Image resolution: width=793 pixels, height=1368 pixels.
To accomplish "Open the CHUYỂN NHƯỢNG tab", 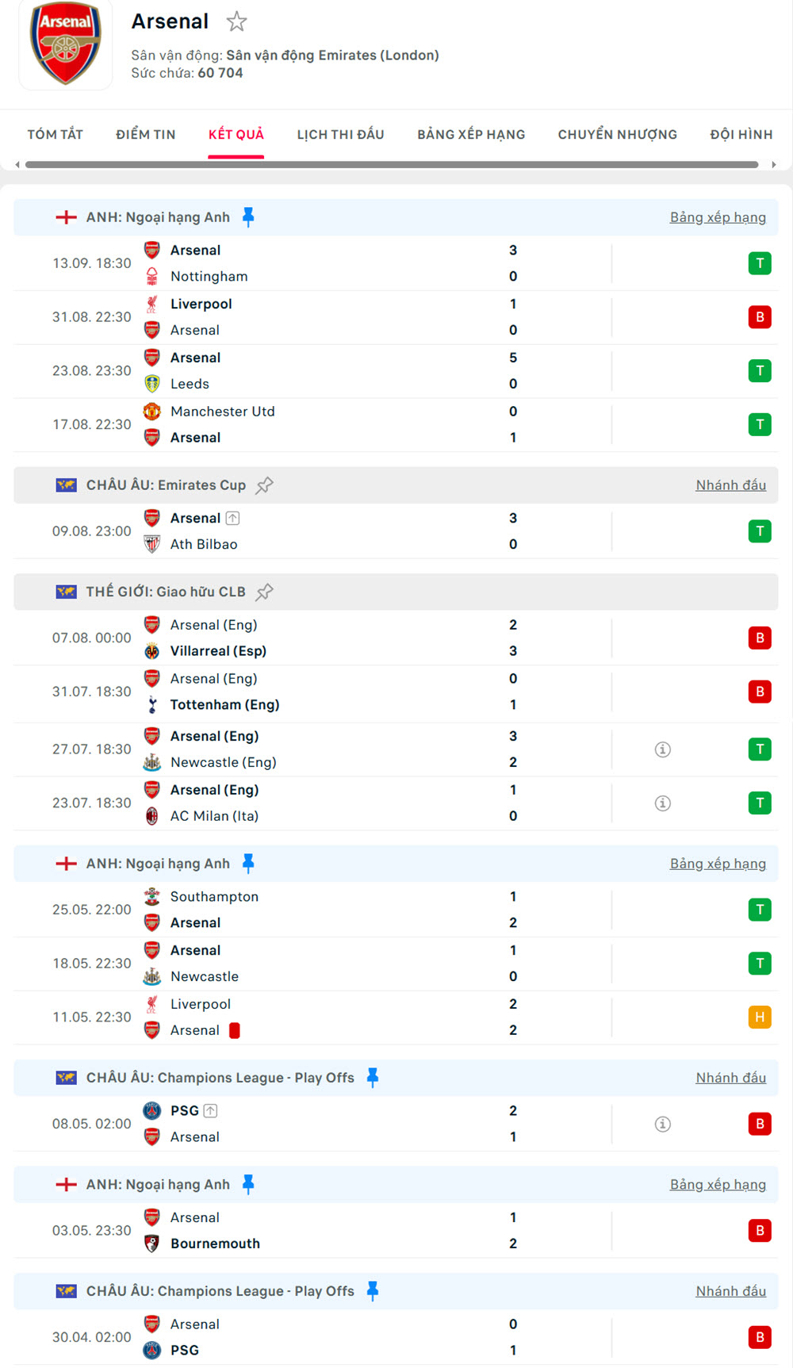I will pos(618,134).
